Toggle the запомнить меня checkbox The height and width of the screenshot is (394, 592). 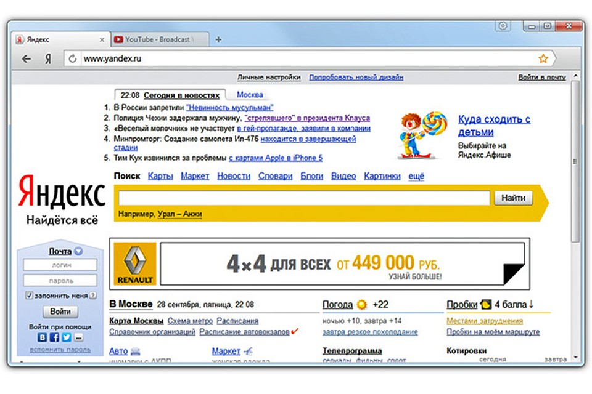[29, 295]
